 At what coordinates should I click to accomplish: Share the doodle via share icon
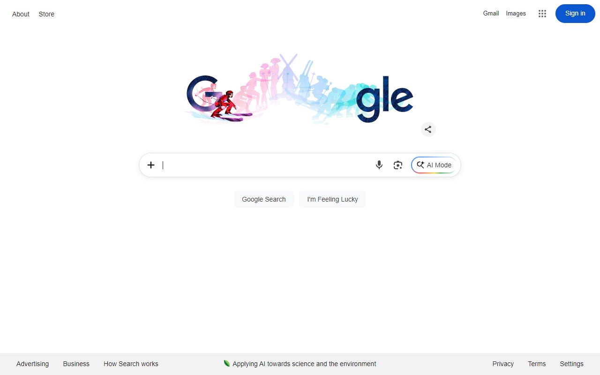tap(428, 129)
